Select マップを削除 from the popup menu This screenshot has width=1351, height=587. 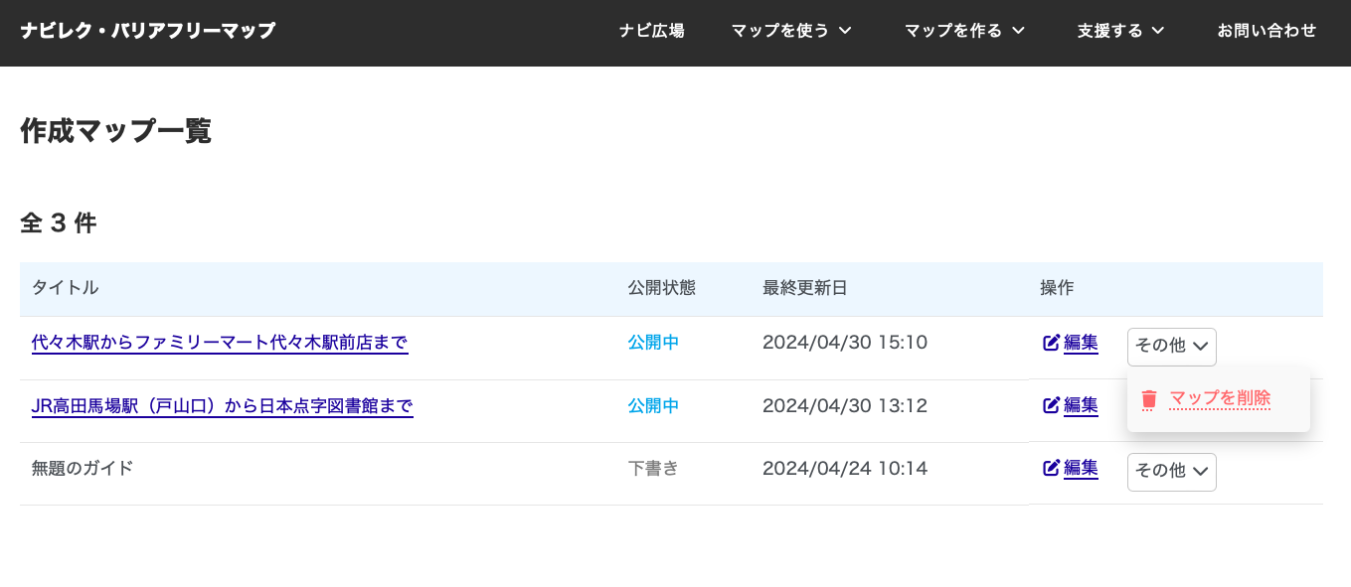point(1220,399)
